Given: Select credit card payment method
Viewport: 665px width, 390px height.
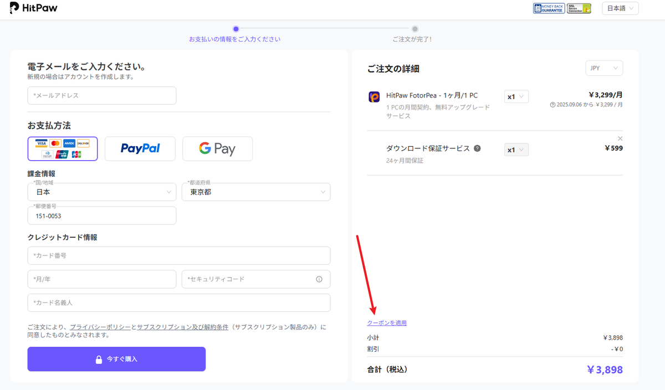Looking at the screenshot, I should click(x=63, y=148).
